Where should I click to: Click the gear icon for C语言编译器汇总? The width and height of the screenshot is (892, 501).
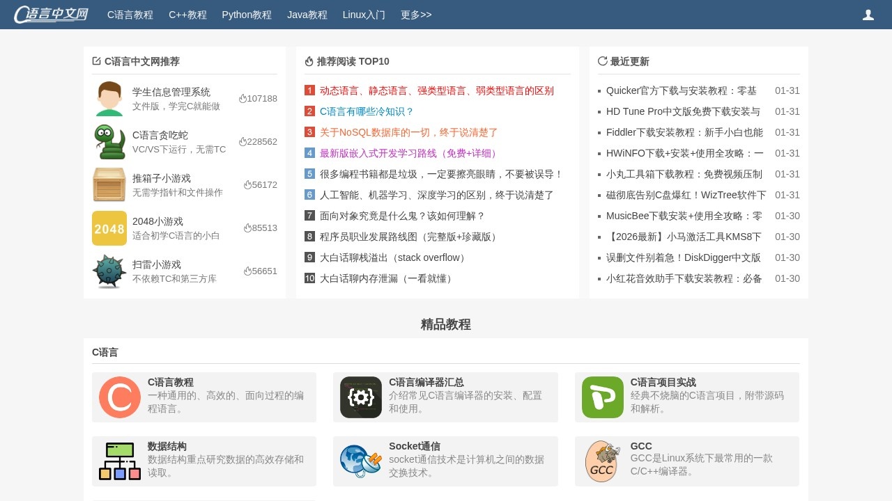[360, 397]
